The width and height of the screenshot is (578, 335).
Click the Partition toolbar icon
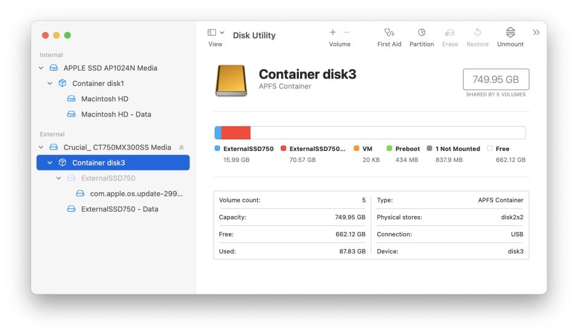click(421, 33)
